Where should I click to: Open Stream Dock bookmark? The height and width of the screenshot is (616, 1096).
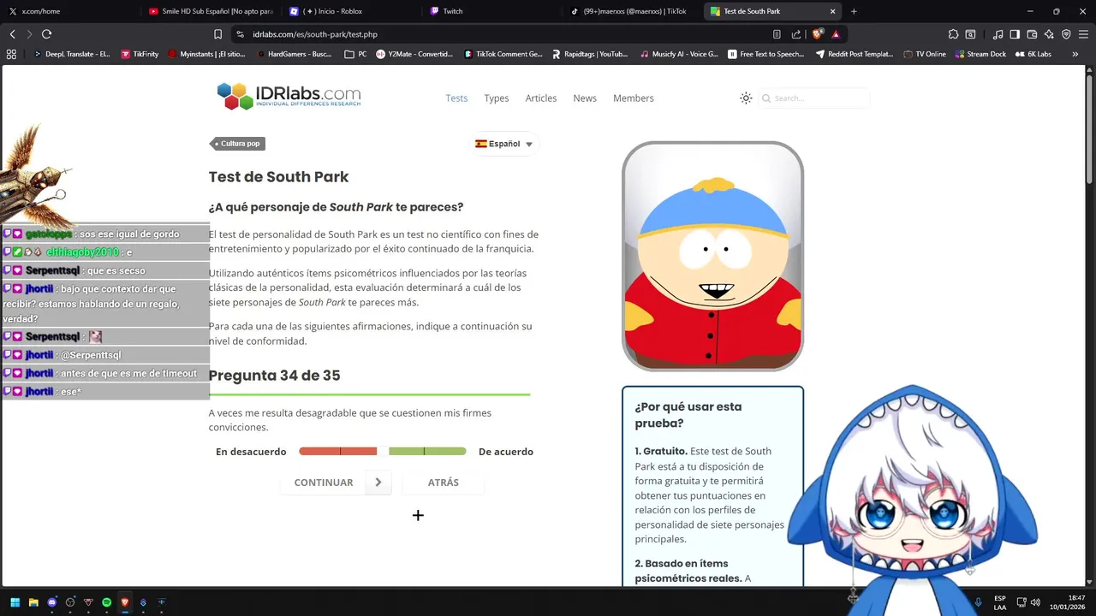pyautogui.click(x=980, y=54)
